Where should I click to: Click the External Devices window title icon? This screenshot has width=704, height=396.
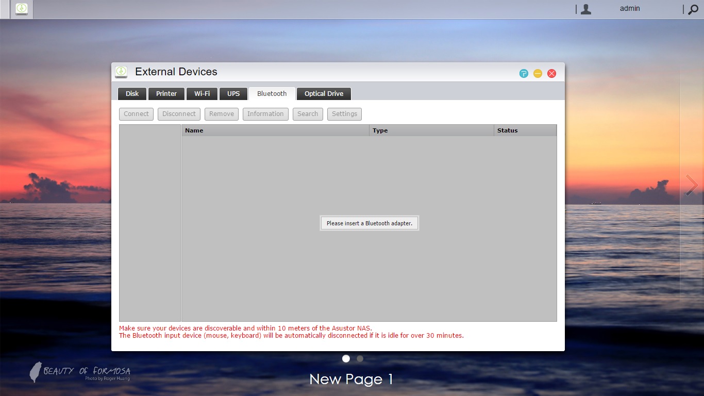click(x=121, y=72)
